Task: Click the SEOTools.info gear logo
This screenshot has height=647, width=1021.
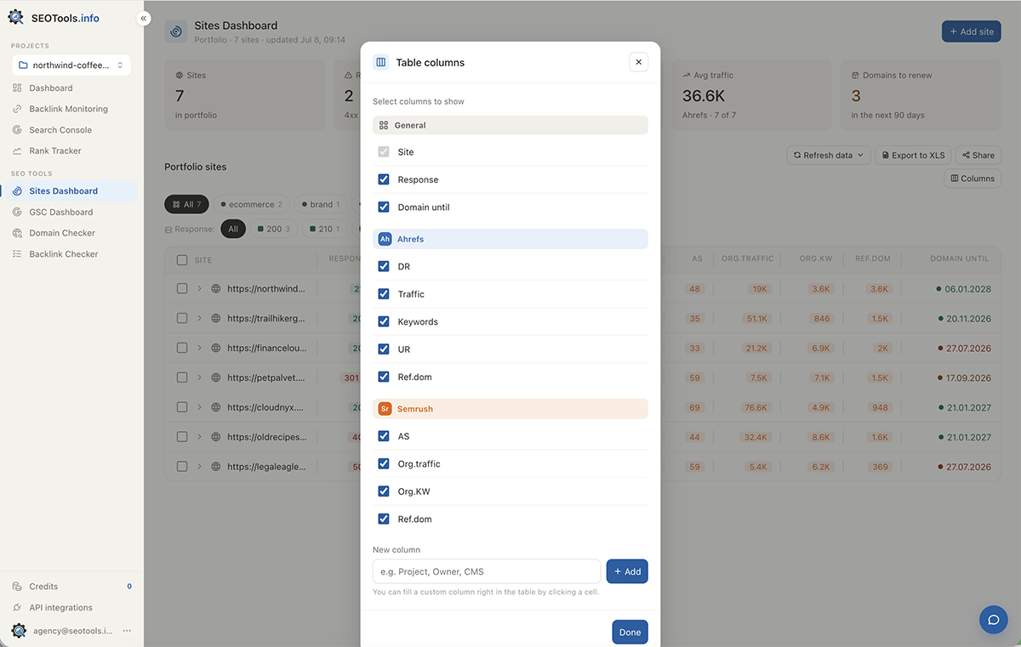Action: click(16, 17)
